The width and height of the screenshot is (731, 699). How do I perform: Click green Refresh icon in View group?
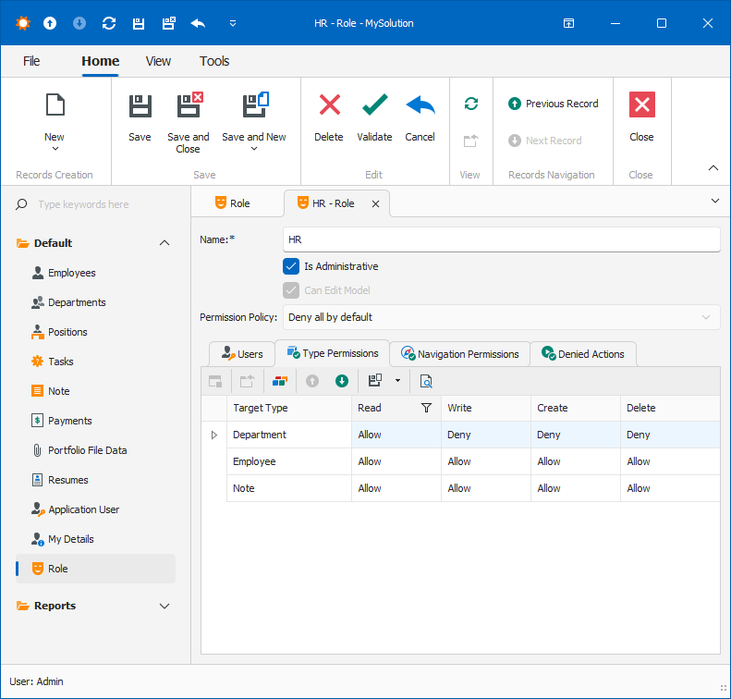click(x=471, y=104)
